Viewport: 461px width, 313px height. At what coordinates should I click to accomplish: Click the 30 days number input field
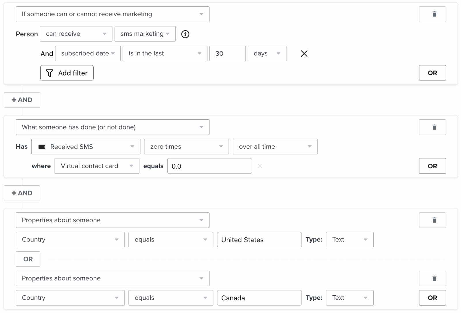[227, 54]
